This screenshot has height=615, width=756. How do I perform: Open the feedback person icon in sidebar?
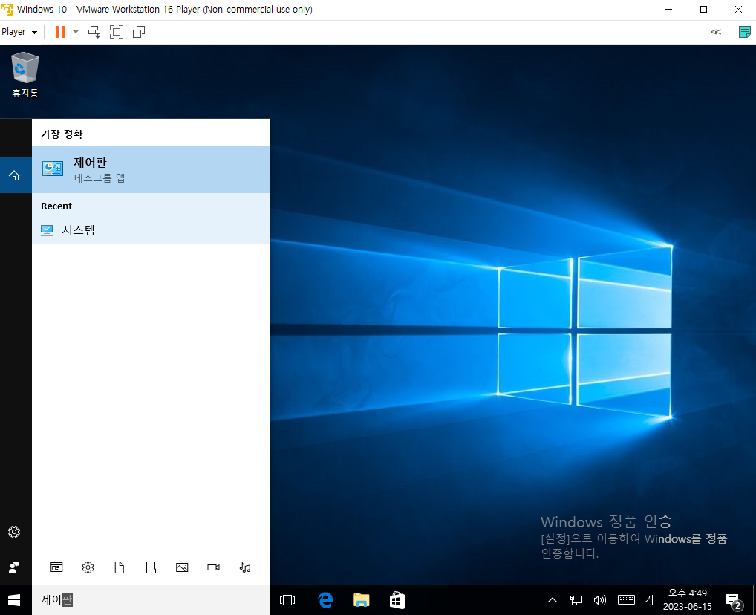click(x=14, y=567)
